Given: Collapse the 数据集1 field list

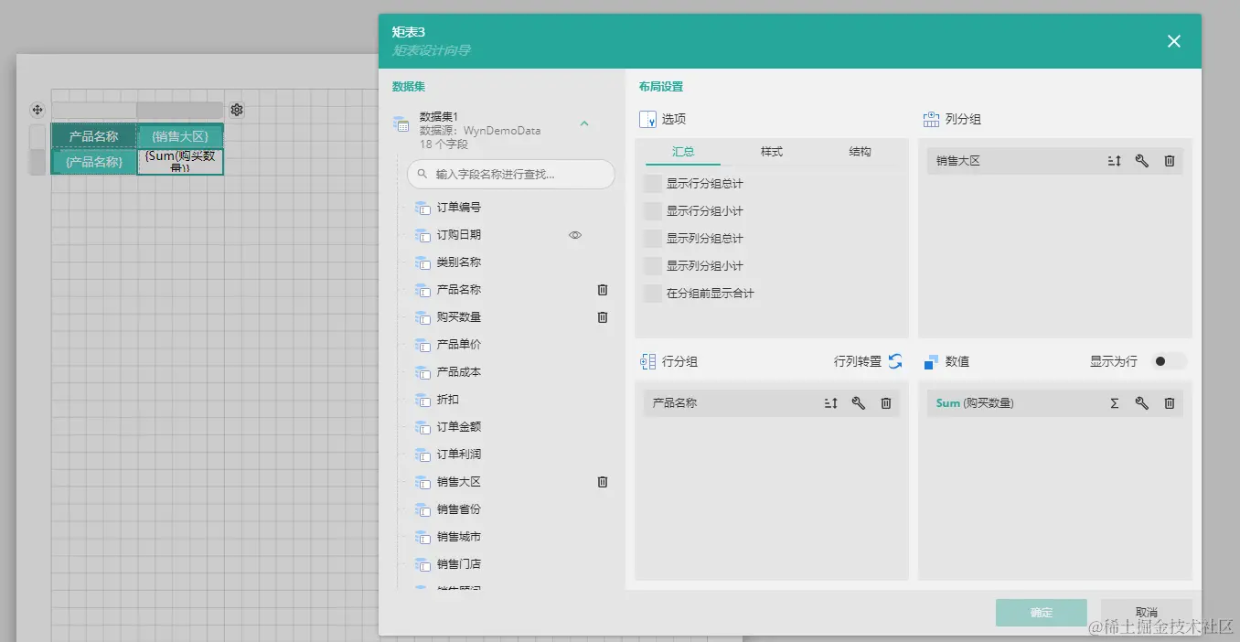Looking at the screenshot, I should 584,123.
